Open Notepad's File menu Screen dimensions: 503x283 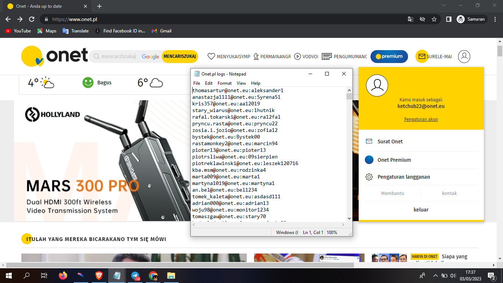coord(197,83)
